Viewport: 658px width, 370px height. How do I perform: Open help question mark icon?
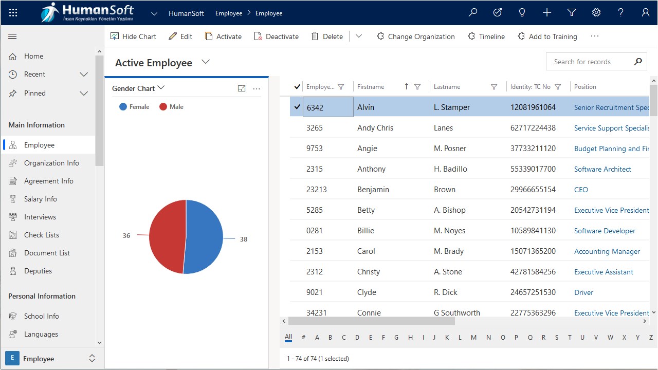pos(621,13)
